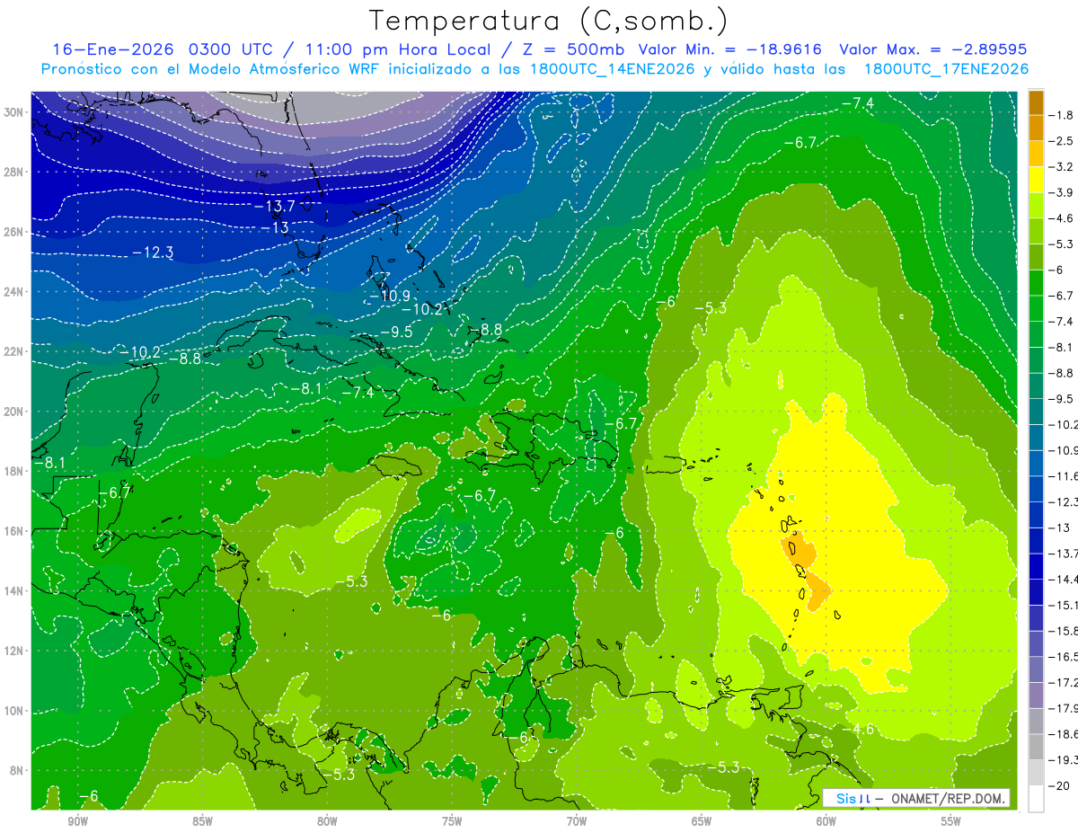1078x833 pixels.
Task: Click the "0300 UTC" time text
Action: tap(231, 49)
